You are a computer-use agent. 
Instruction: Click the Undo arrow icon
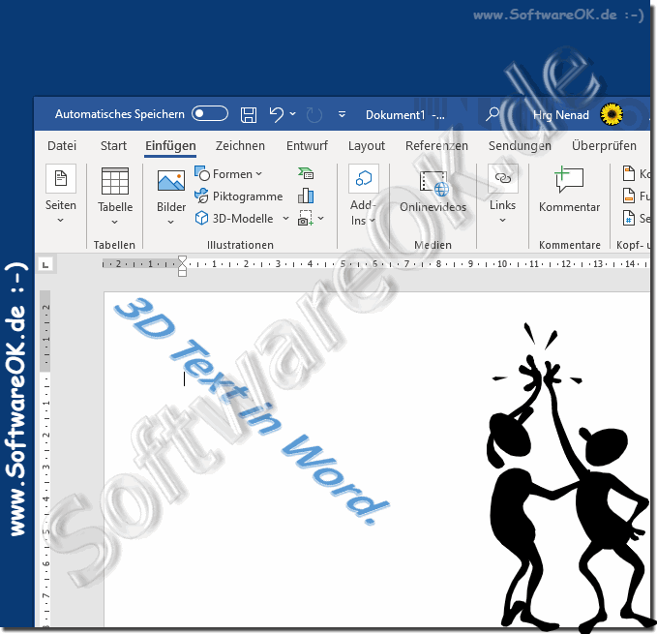click(x=276, y=114)
